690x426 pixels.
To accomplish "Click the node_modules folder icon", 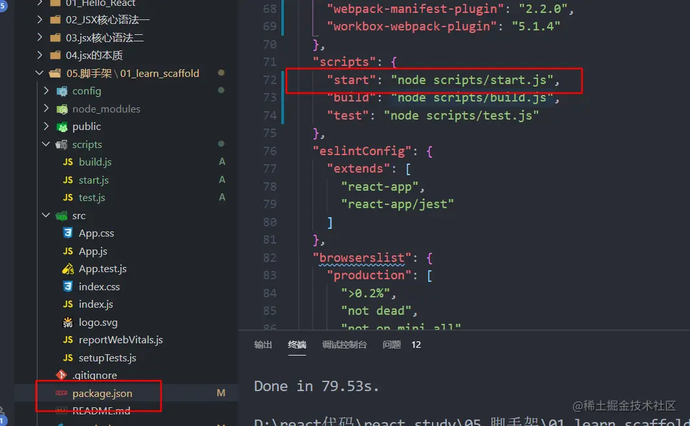I will point(62,109).
